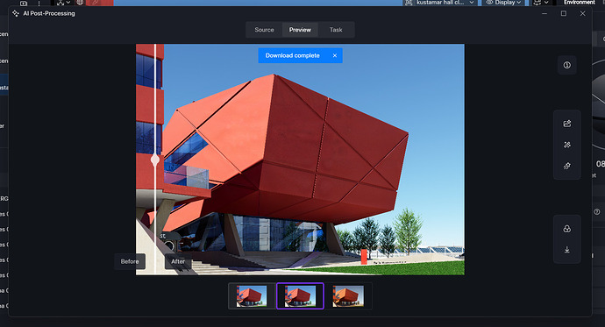Close the AI Post-Processing window
The height and width of the screenshot is (327, 605).
(x=582, y=13)
